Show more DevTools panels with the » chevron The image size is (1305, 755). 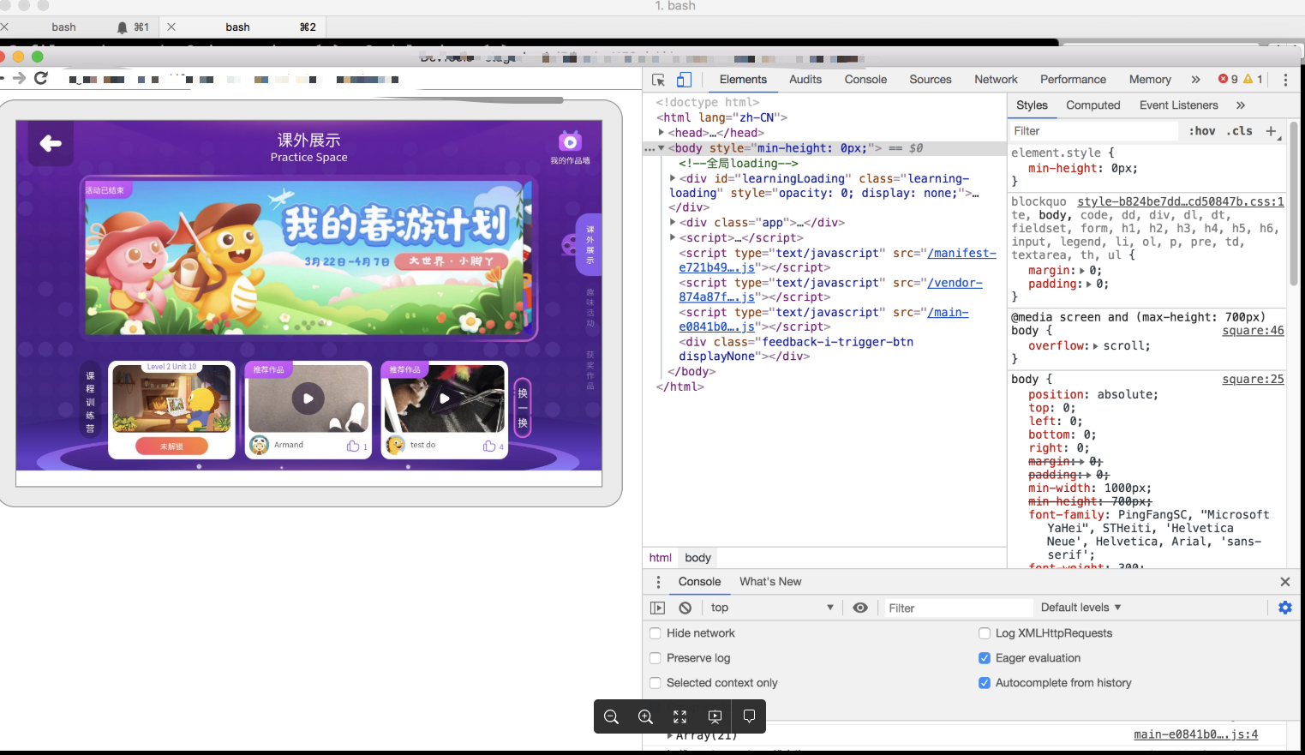tap(1195, 80)
